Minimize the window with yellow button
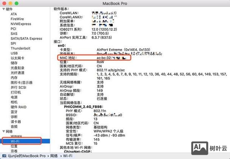 [11, 3]
